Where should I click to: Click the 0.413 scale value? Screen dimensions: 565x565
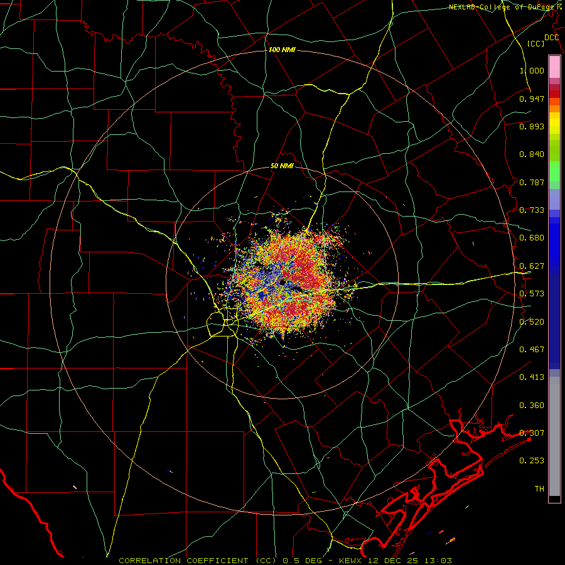click(x=532, y=377)
